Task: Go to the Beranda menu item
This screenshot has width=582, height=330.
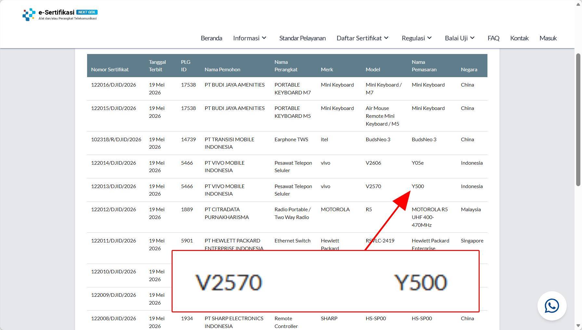Action: 212,38
